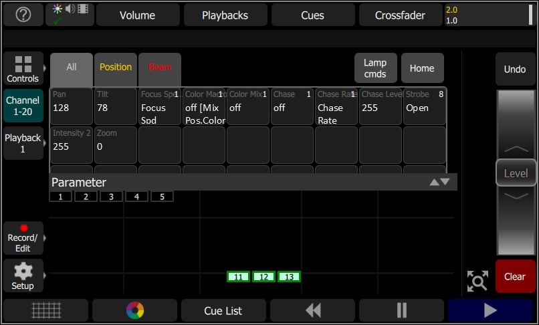539x325 pixels.
Task: Open the grid layout view icon
Action: [46, 310]
